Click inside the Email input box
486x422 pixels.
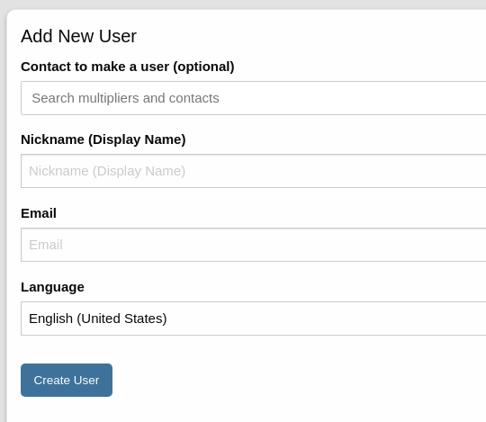(253, 245)
